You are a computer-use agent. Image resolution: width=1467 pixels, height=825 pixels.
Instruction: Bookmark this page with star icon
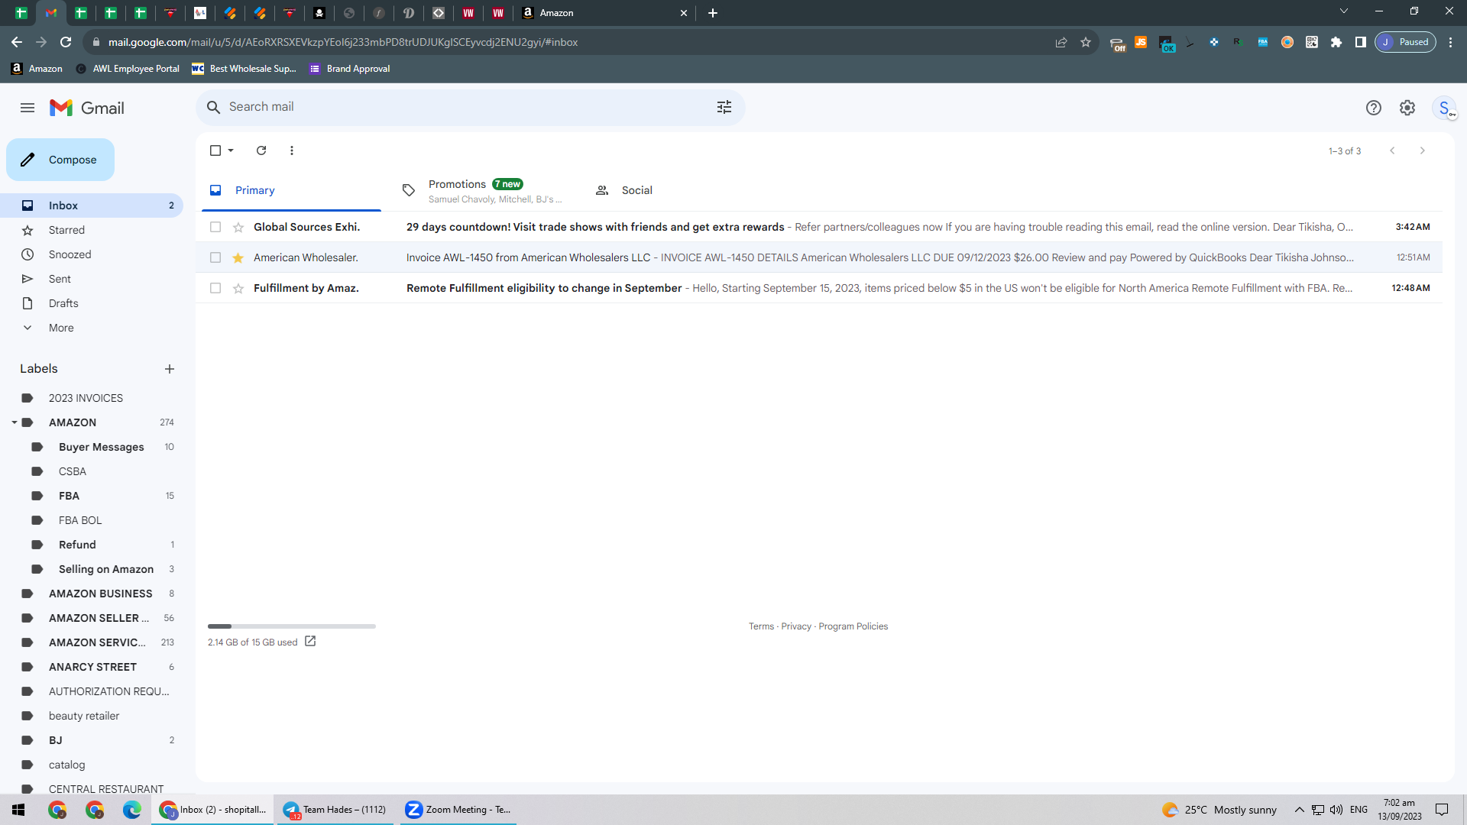tap(1086, 42)
